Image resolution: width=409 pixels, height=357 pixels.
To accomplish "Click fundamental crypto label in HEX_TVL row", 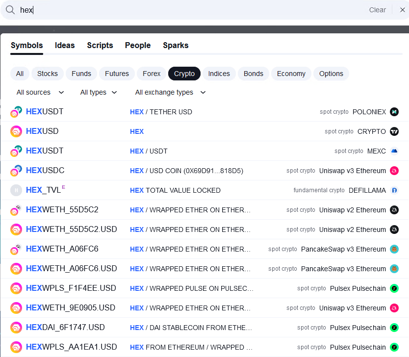I will tap(319, 190).
